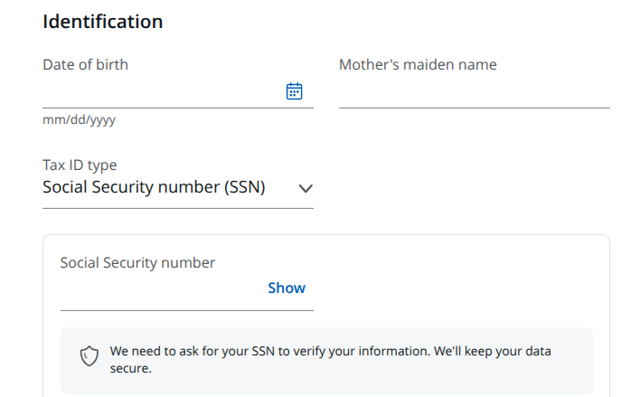
Task: Click the mm/dd/yyyy format hint text
Action: pyautogui.click(x=80, y=119)
